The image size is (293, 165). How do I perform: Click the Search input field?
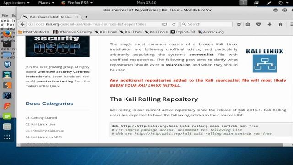206,24
